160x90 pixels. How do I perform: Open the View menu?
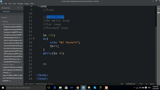pos(14,3)
